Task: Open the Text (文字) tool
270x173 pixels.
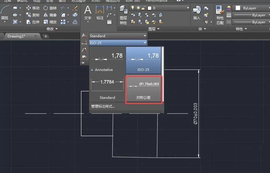Action: coord(88,13)
